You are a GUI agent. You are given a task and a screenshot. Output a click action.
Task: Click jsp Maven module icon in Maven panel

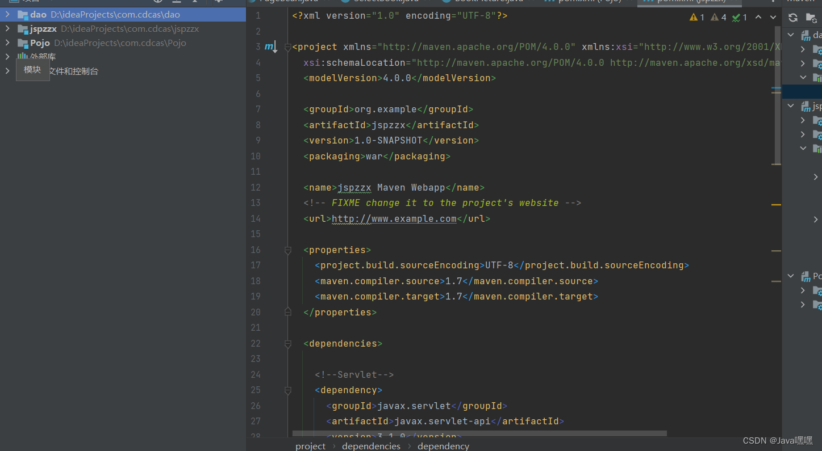(806, 106)
